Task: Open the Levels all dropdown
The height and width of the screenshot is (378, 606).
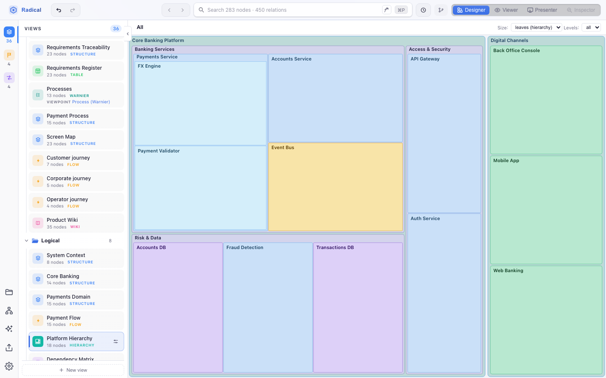Action: tap(591, 27)
